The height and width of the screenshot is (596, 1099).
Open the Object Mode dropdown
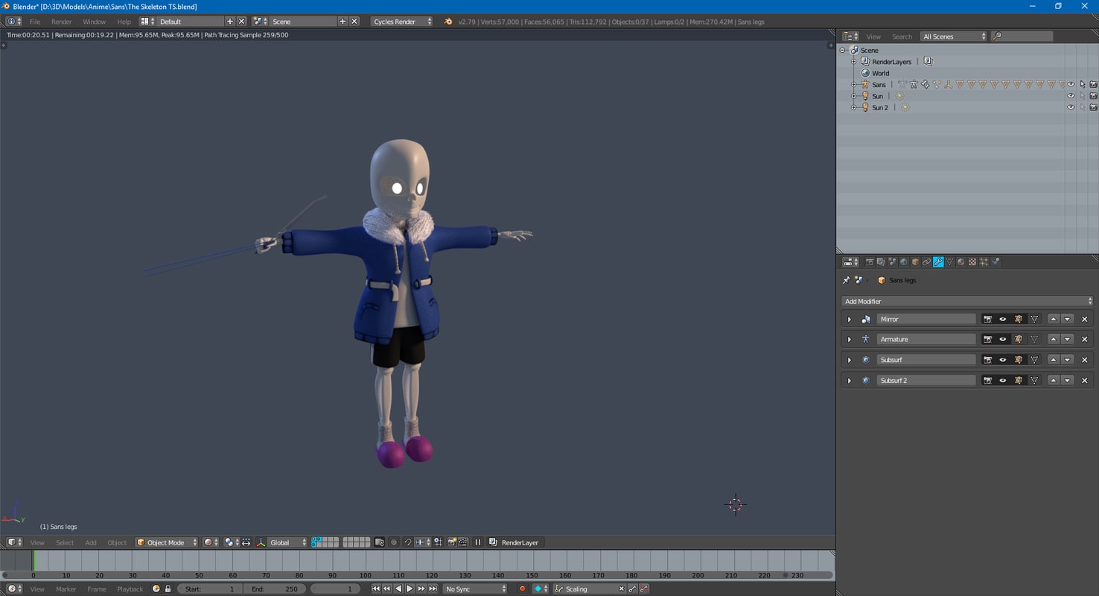click(x=165, y=542)
